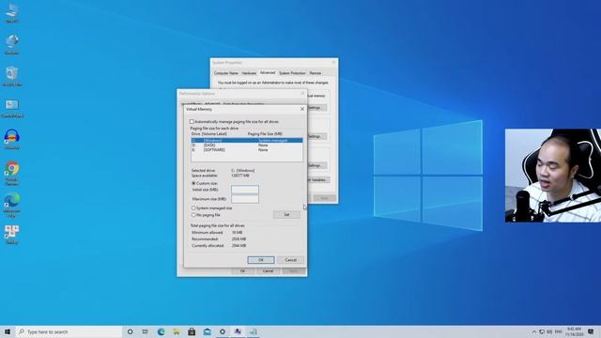This screenshot has width=601, height=338.
Task: Click OK in Performance Options window
Action: pos(242,271)
